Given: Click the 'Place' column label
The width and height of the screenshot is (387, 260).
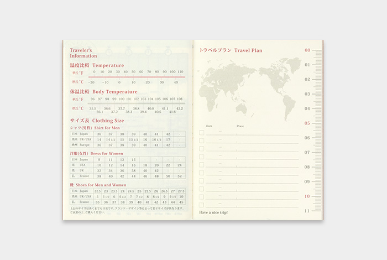Looking at the screenshot, I should [x=240, y=126].
